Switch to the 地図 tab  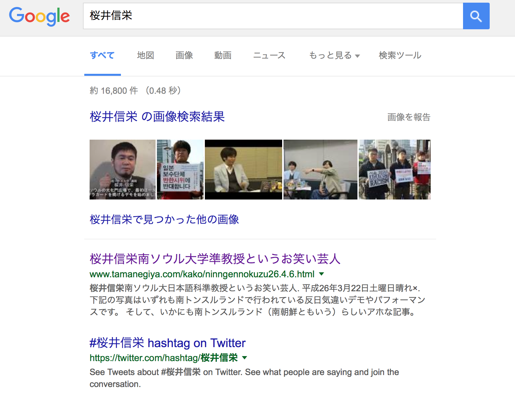click(x=146, y=55)
